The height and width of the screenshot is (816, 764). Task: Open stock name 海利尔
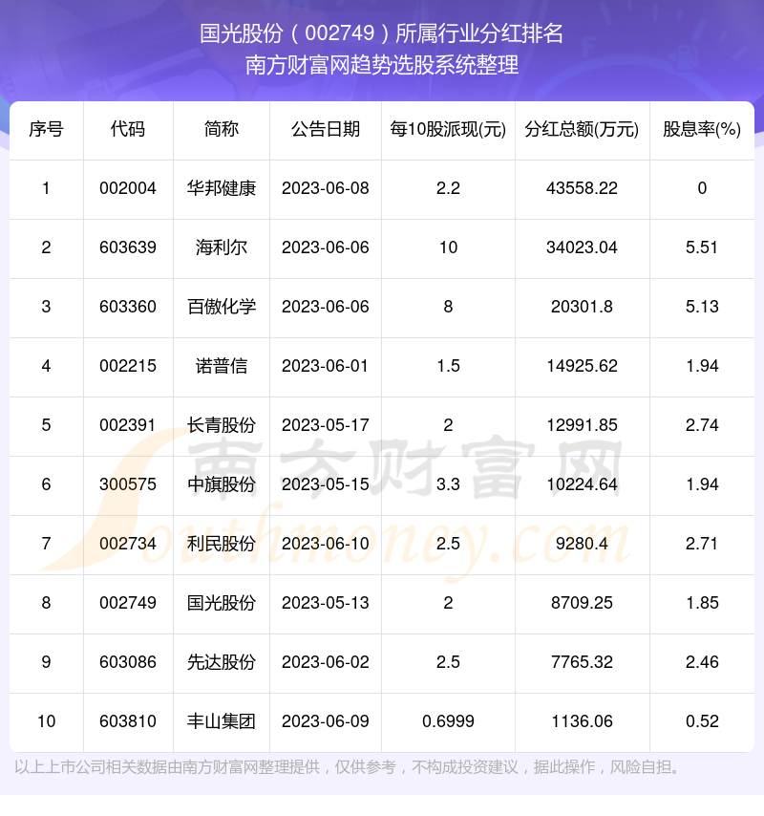pyautogui.click(x=222, y=247)
